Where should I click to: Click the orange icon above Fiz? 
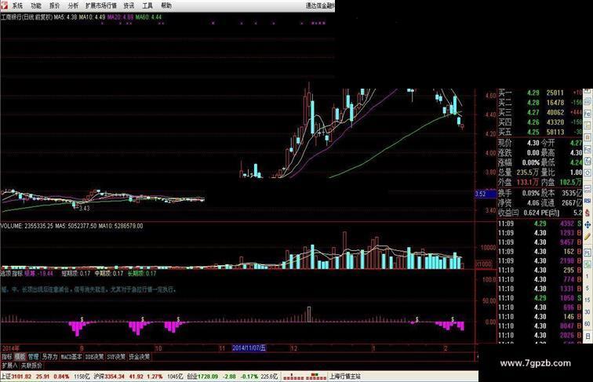tap(588, 138)
